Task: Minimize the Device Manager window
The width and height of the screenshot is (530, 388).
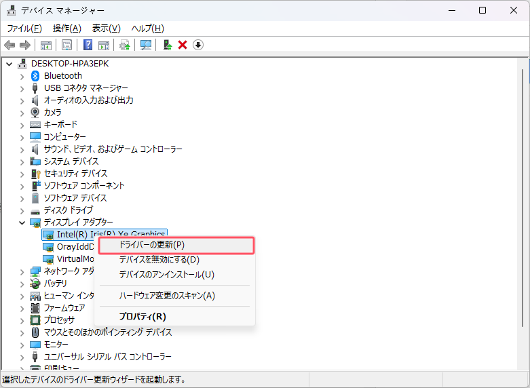Action: click(452, 10)
